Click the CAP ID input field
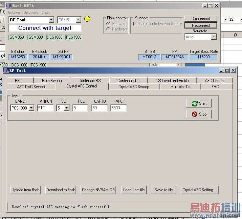The height and width of the screenshot is (219, 242). 100,108
